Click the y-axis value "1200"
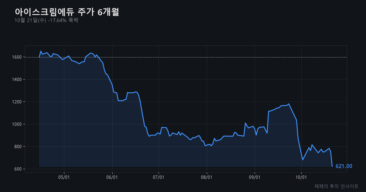This screenshot has width=366, height=192. pos(17,102)
